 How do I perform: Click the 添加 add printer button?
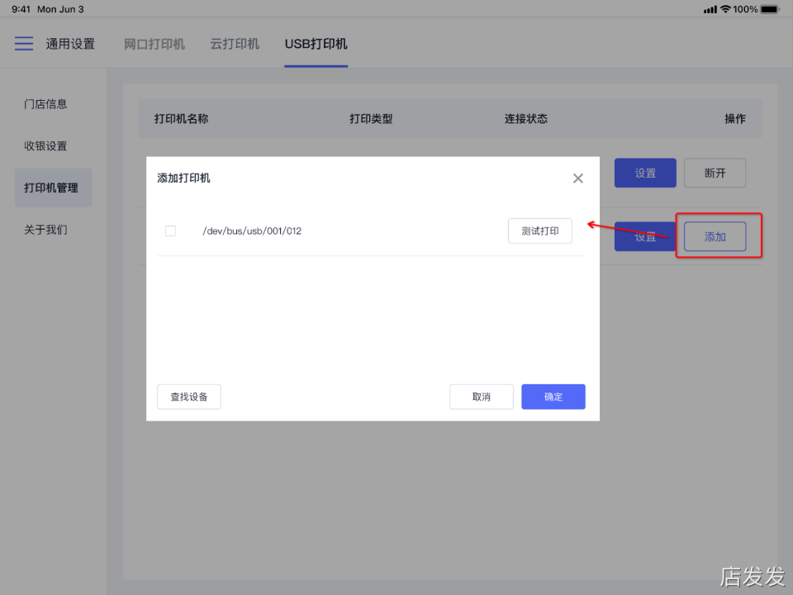(x=715, y=236)
